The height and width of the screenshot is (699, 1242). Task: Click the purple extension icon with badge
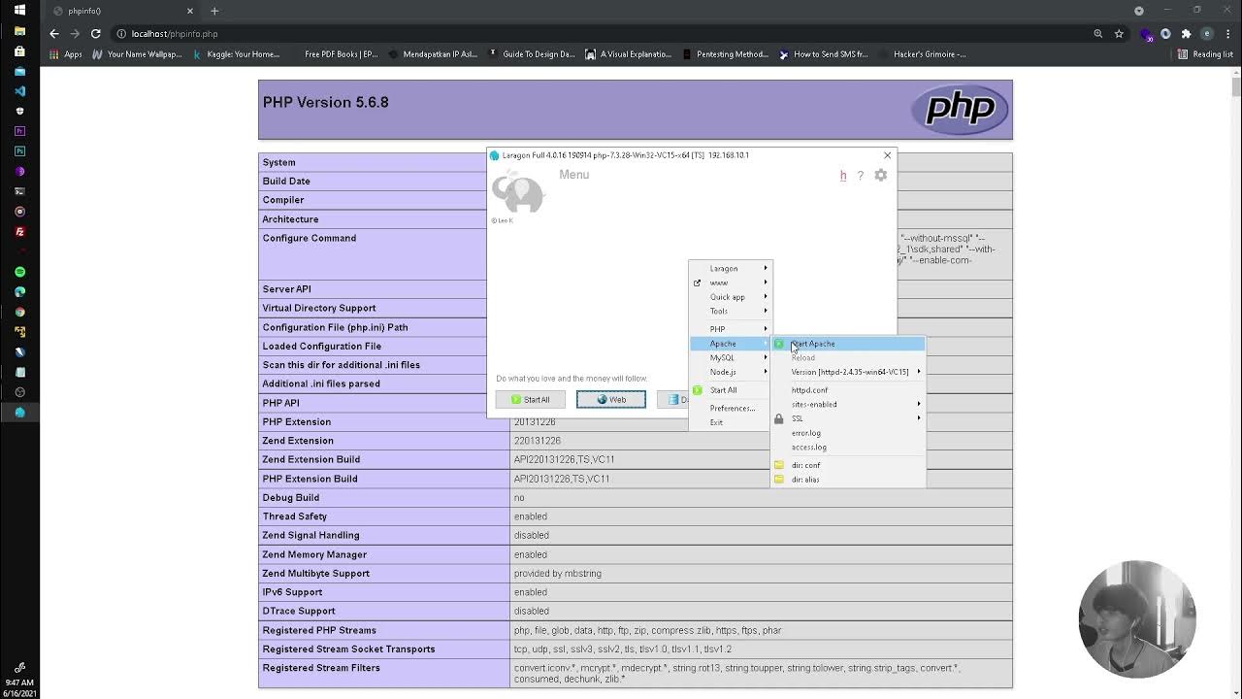(x=1147, y=34)
